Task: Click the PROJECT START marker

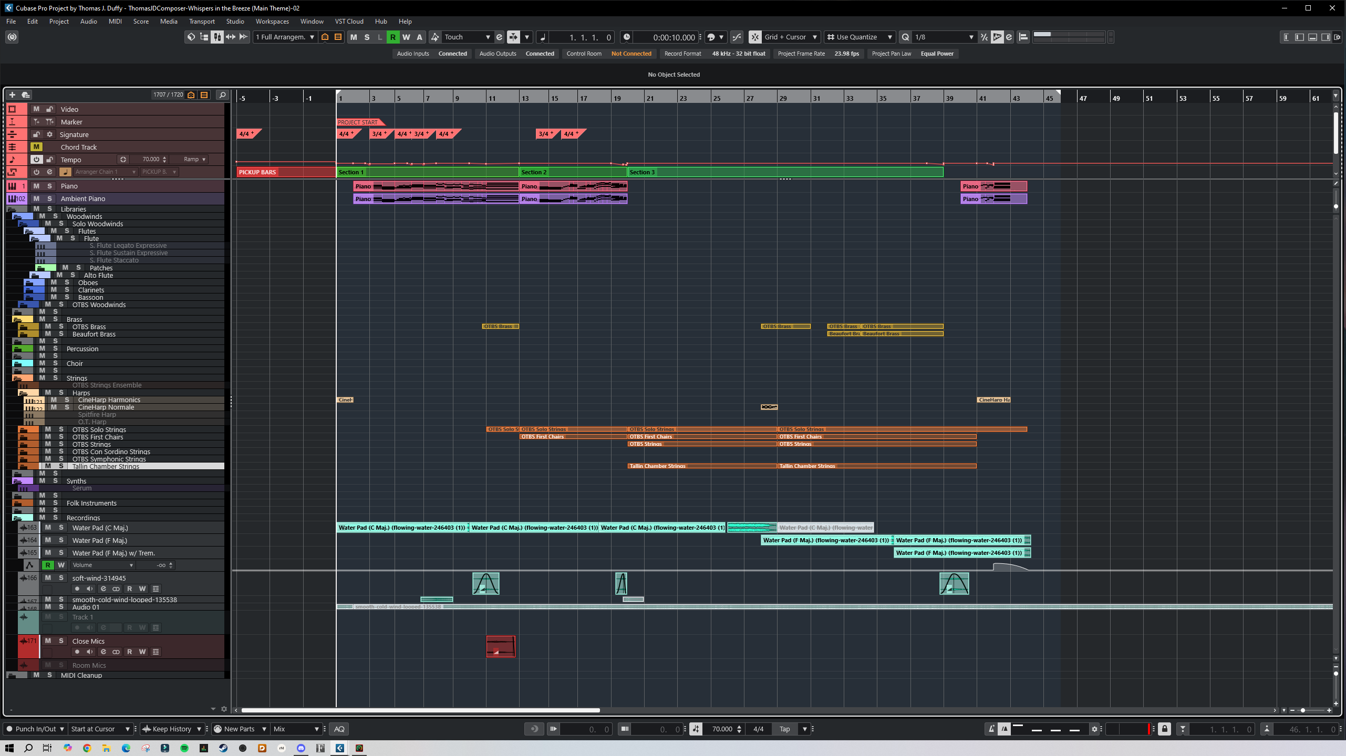Action: coord(358,122)
